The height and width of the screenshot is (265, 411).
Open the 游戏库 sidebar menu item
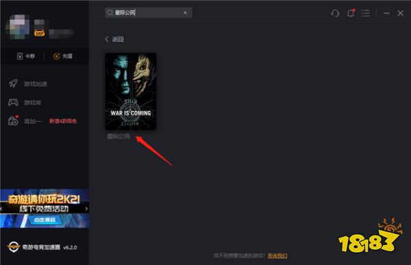tap(32, 103)
